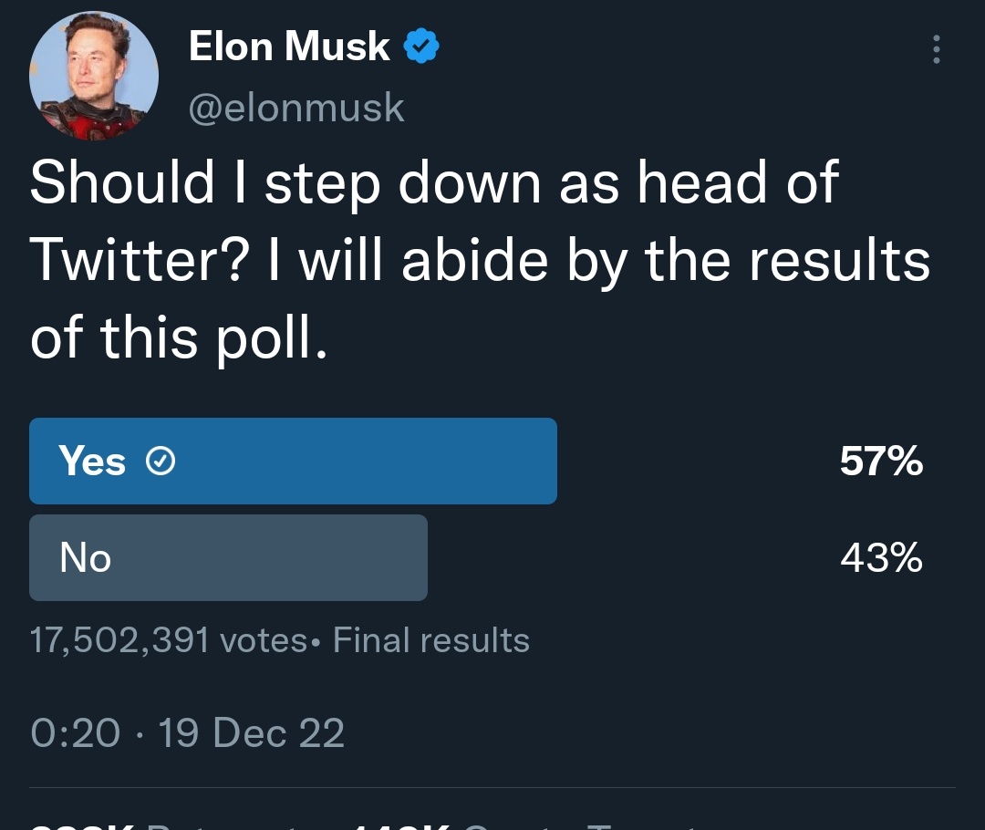This screenshot has width=985, height=830.
Task: Open the @elonmusk handle link
Action: click(x=296, y=108)
